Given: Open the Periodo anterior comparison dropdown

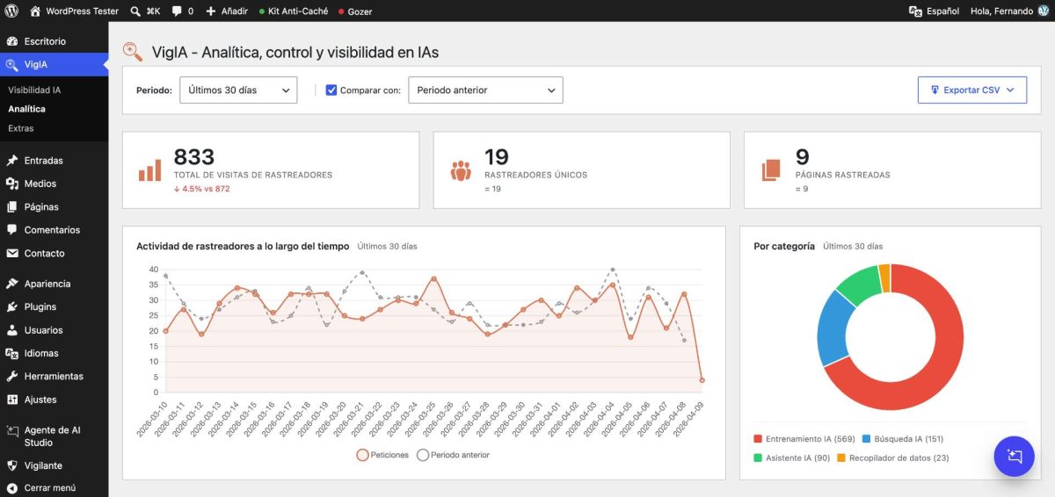Looking at the screenshot, I should point(485,90).
